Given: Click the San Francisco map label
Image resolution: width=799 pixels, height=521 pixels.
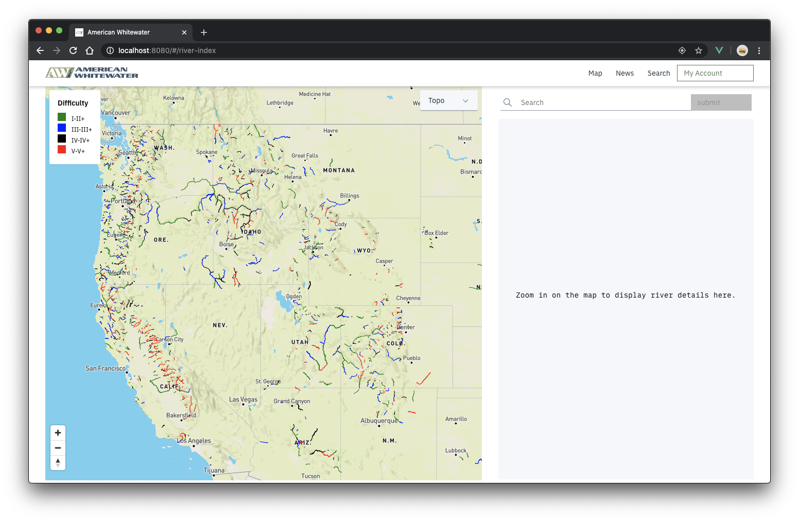Looking at the screenshot, I should pos(106,369).
